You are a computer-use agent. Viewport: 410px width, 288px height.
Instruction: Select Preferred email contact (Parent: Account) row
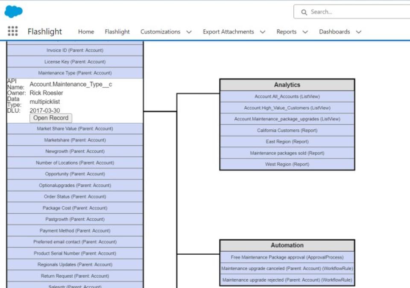(75, 242)
